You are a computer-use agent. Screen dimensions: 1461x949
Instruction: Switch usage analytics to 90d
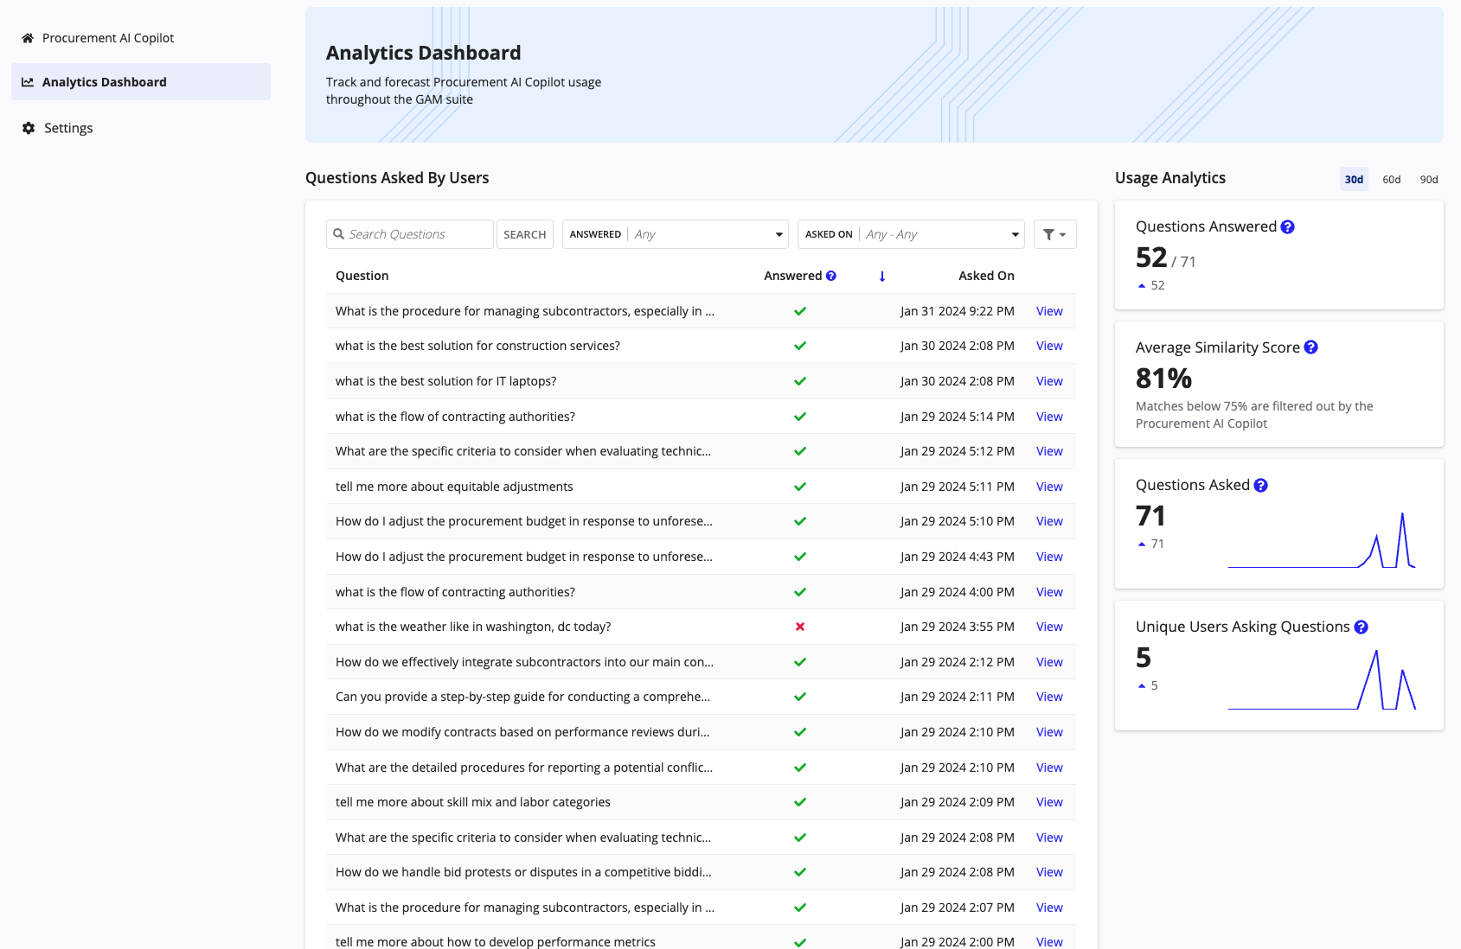click(x=1429, y=180)
